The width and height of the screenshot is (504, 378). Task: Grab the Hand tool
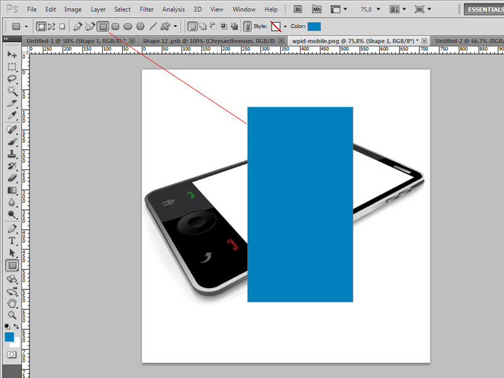point(12,304)
